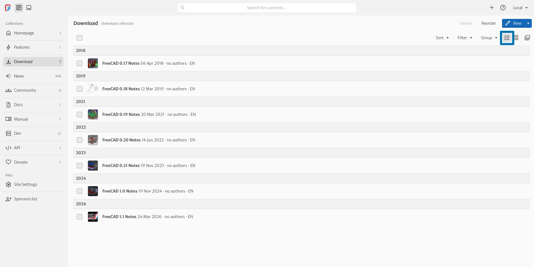The width and height of the screenshot is (534, 267).
Task: Open the Sort dropdown
Action: 442,38
